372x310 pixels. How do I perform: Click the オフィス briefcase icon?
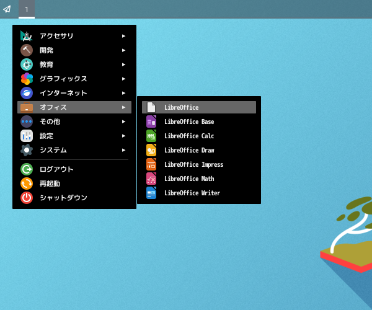[27, 107]
